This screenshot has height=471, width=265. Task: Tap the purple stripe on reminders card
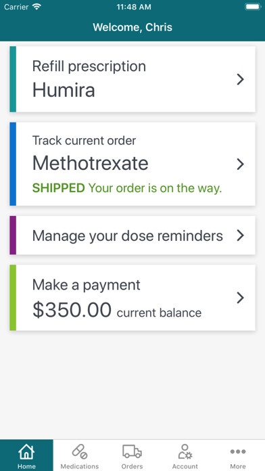(x=13, y=235)
